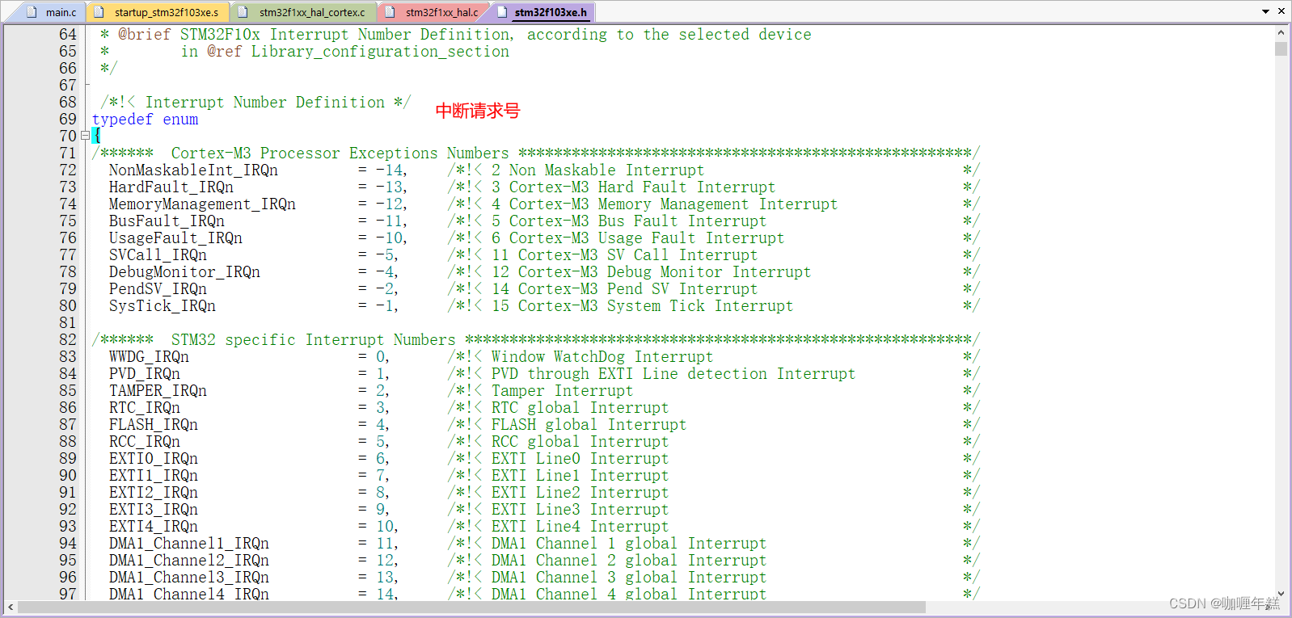Click the main.c file icon
The width and height of the screenshot is (1292, 618).
32,12
